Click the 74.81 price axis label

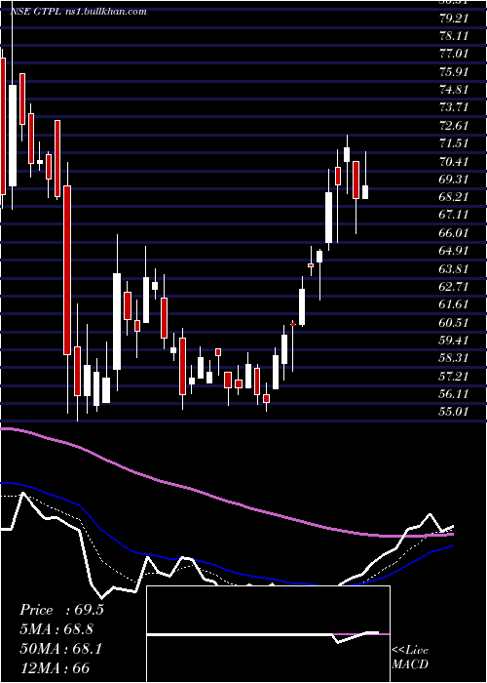[x=454, y=90]
